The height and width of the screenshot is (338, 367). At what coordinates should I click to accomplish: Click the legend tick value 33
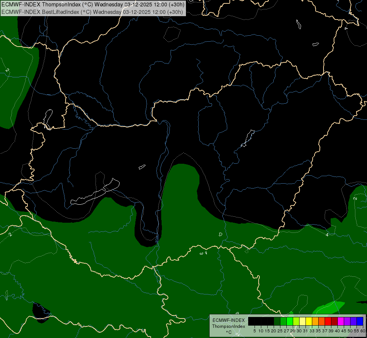click(x=312, y=331)
